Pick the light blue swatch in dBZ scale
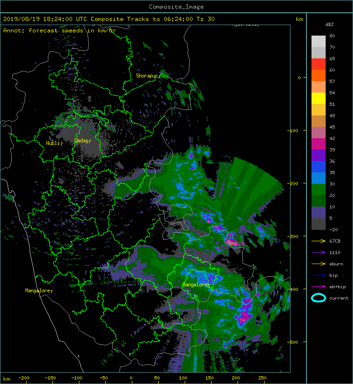This screenshot has width=353, height=384. tap(318, 178)
